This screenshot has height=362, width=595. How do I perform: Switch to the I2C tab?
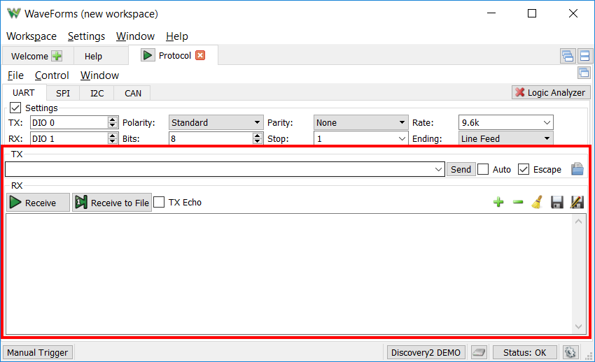pos(97,93)
